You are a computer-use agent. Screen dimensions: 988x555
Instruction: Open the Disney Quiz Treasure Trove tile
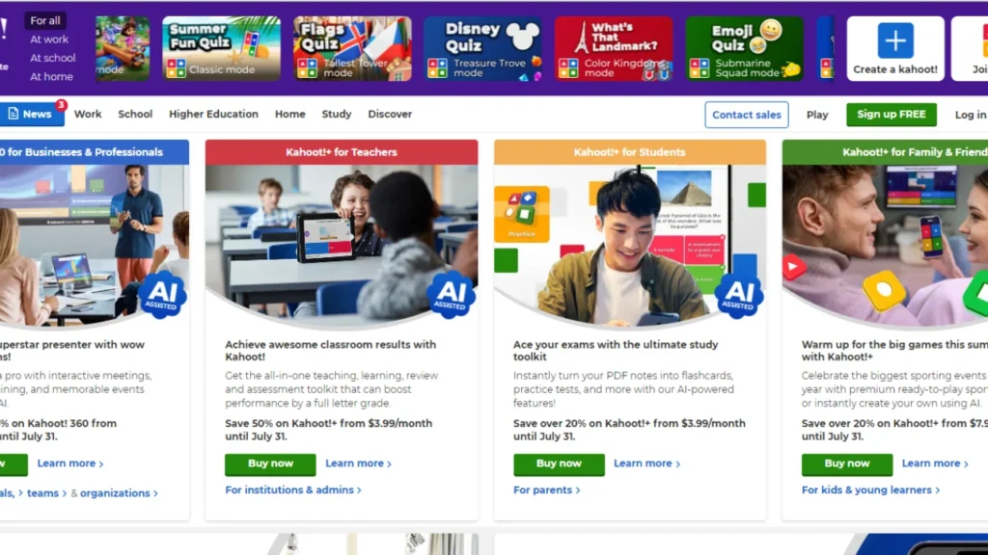(482, 48)
